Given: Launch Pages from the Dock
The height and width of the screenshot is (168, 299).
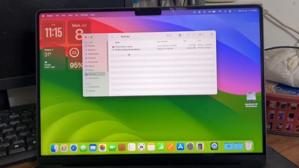Looking at the screenshot, I should [171, 147].
